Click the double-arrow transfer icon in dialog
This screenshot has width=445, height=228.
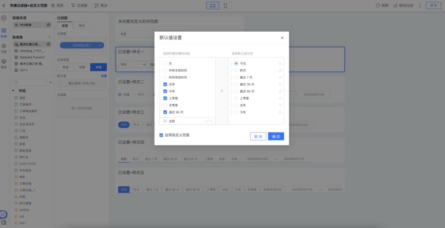point(222,91)
